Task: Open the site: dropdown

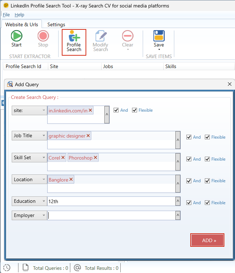Action: pyautogui.click(x=29, y=110)
